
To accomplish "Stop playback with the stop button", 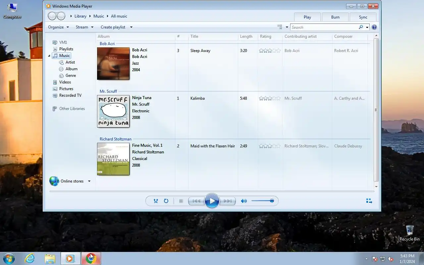I will 181,201.
